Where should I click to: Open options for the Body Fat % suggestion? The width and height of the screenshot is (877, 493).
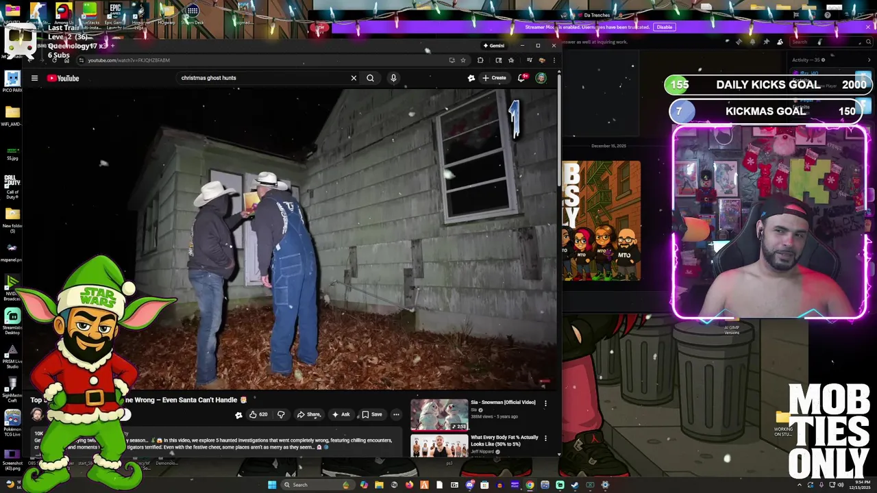tap(545, 438)
